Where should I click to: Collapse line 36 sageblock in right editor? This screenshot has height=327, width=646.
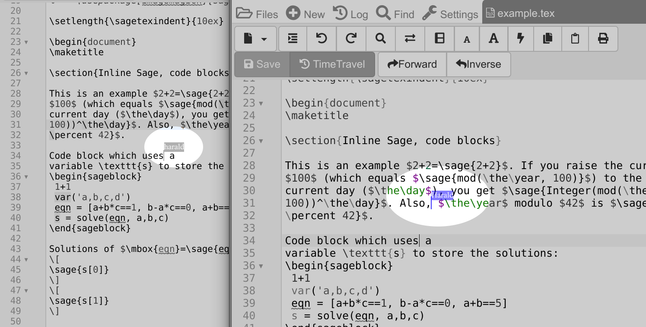pyautogui.click(x=261, y=266)
